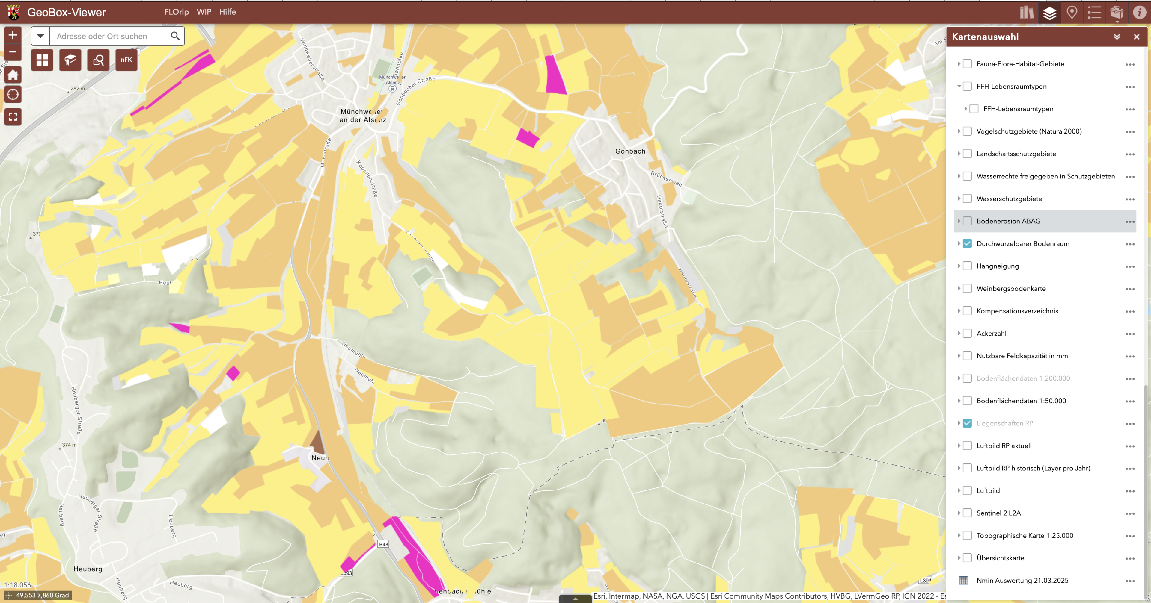Uncheck the Durchwurzelbarer Bodenraum layer
The image size is (1151, 603).
point(967,243)
